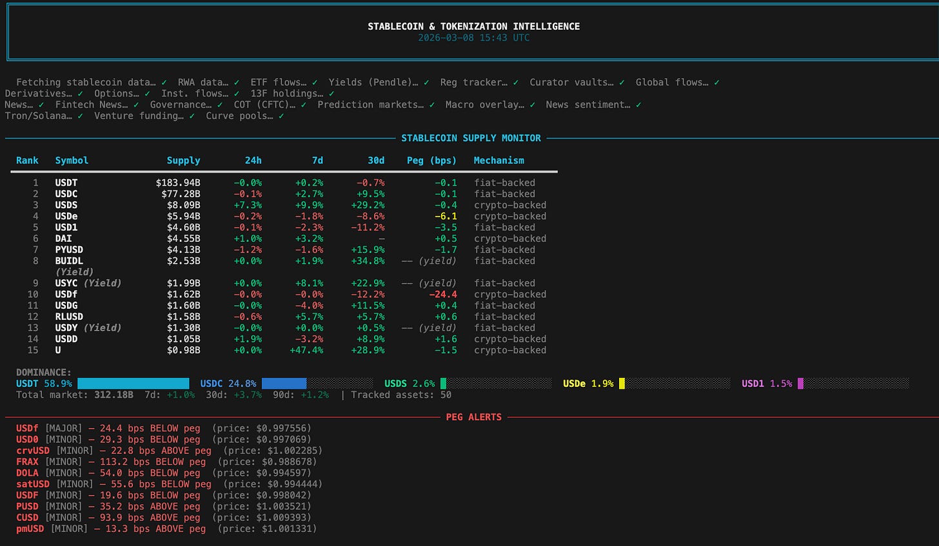Click the Mechanism column header

(x=499, y=161)
